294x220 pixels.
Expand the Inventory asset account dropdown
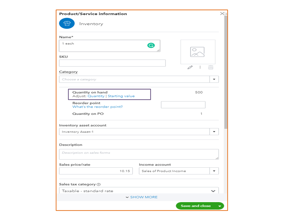point(214,132)
